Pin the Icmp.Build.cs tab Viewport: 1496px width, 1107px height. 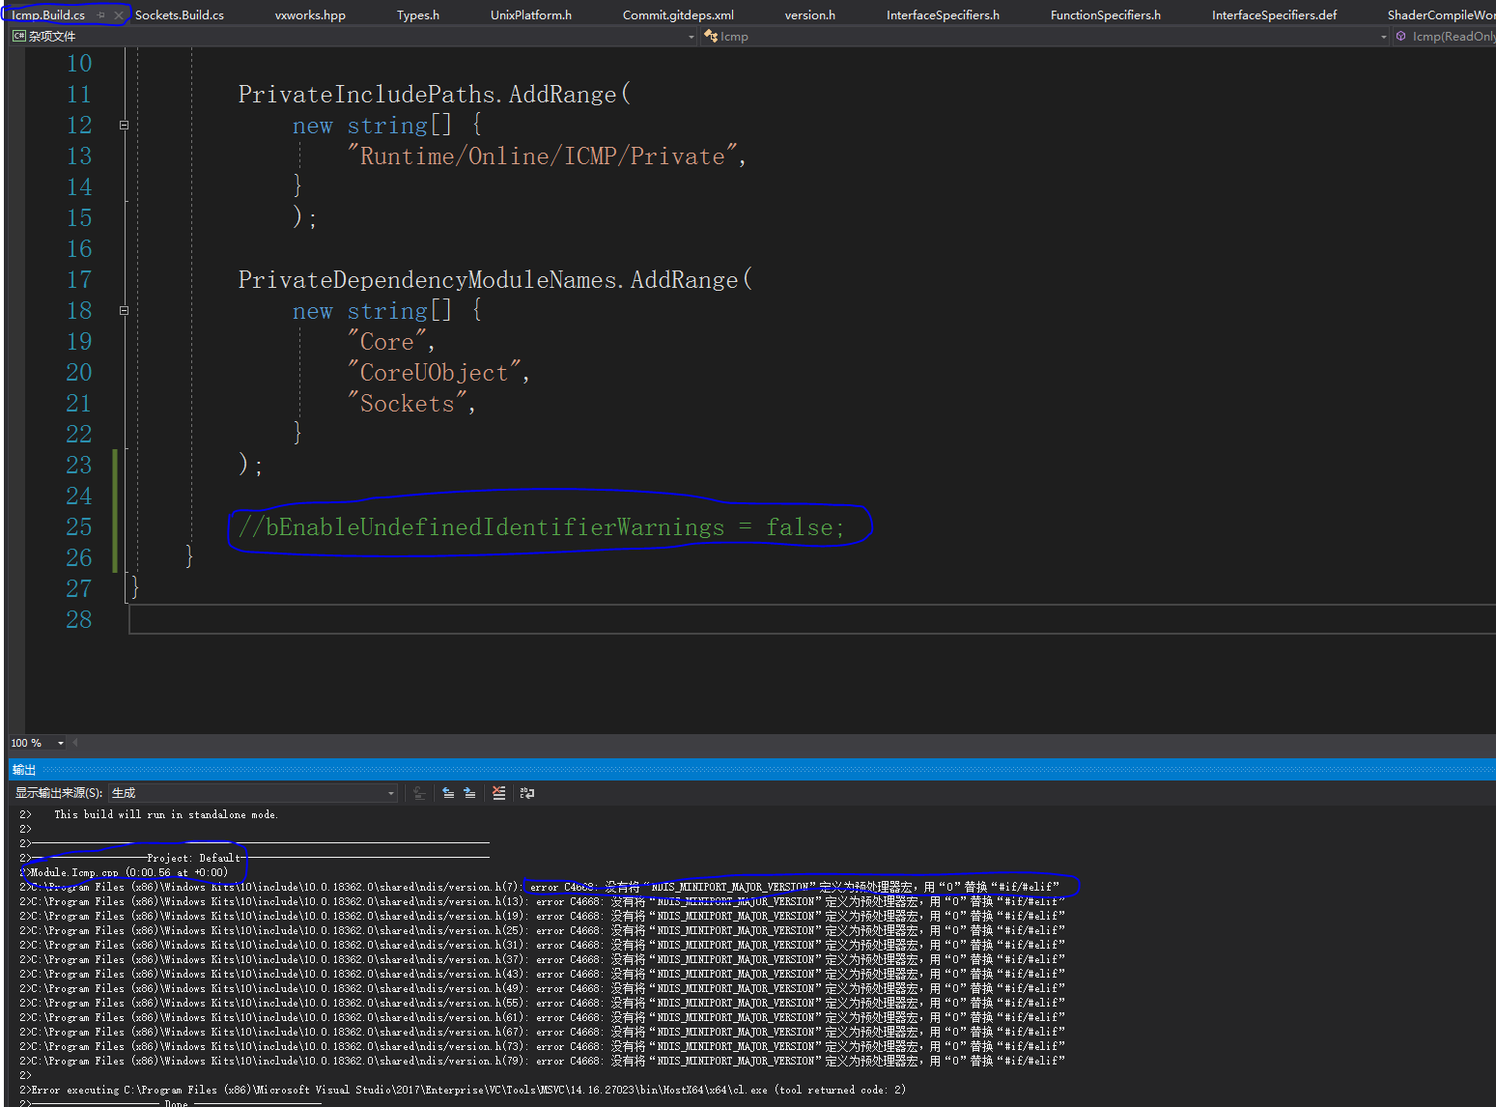[101, 15]
